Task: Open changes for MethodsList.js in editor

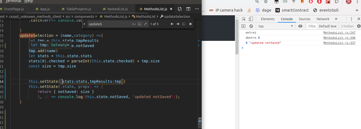Action: [x=180, y=9]
